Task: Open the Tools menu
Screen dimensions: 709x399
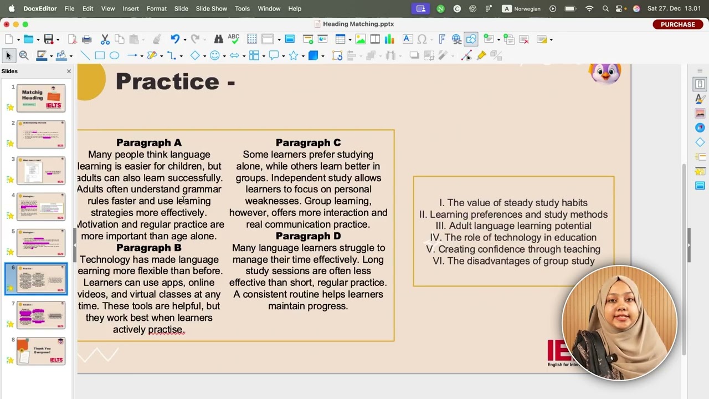Action: [x=242, y=8]
